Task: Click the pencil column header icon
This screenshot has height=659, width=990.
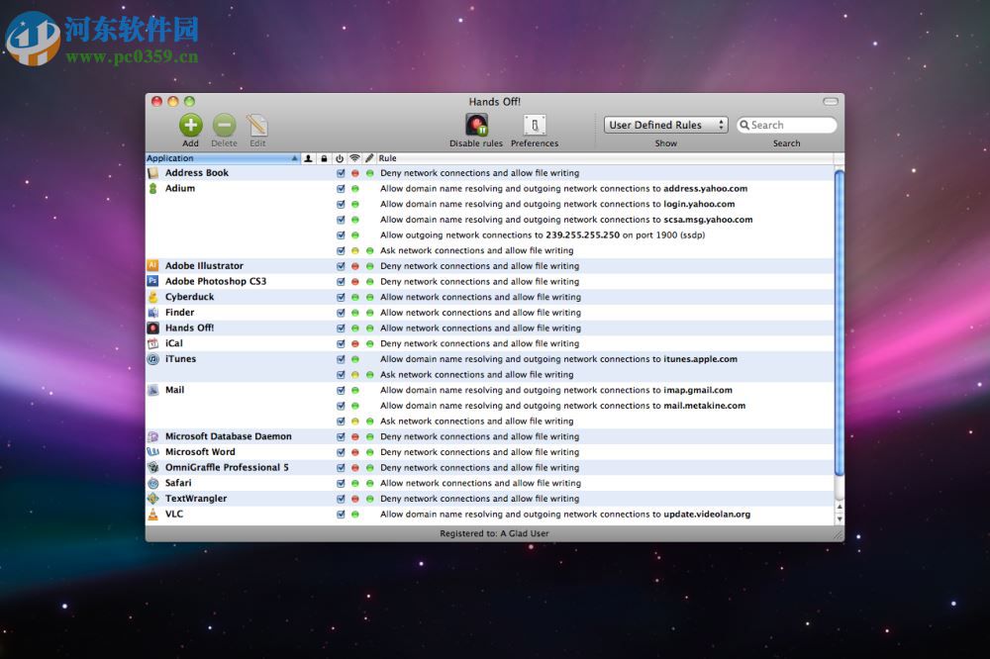Action: pyautogui.click(x=367, y=157)
